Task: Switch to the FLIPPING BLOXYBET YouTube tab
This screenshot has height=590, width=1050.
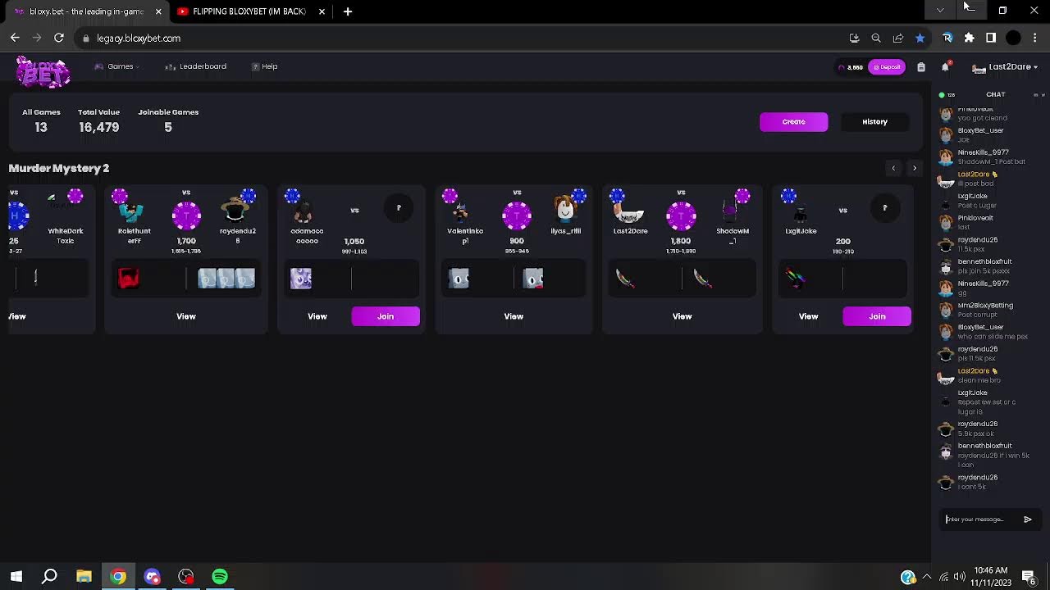Action: (249, 11)
